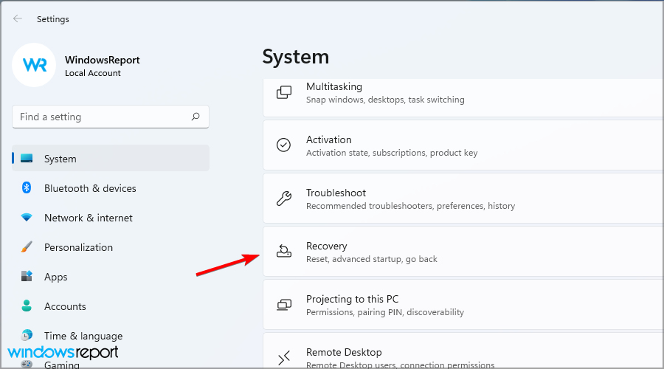Open Time & language settings
Image resolution: width=664 pixels, height=369 pixels.
tap(83, 336)
